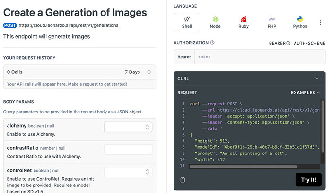Click the Authorization help question icon
The image size is (331, 193).
[212, 43]
